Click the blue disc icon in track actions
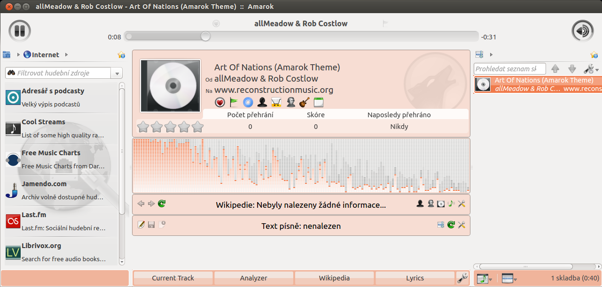Image resolution: width=602 pixels, height=287 pixels. pos(248,102)
